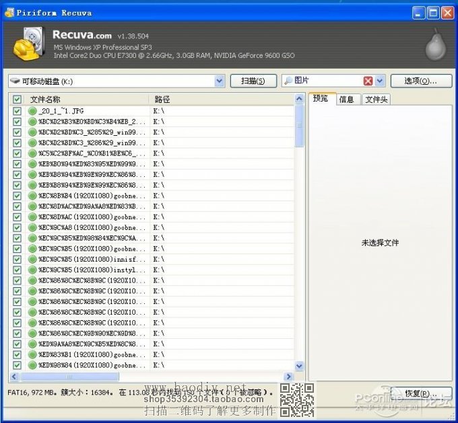Click the red X clear filter icon
Screen dimensions: 458x423
(x=368, y=81)
